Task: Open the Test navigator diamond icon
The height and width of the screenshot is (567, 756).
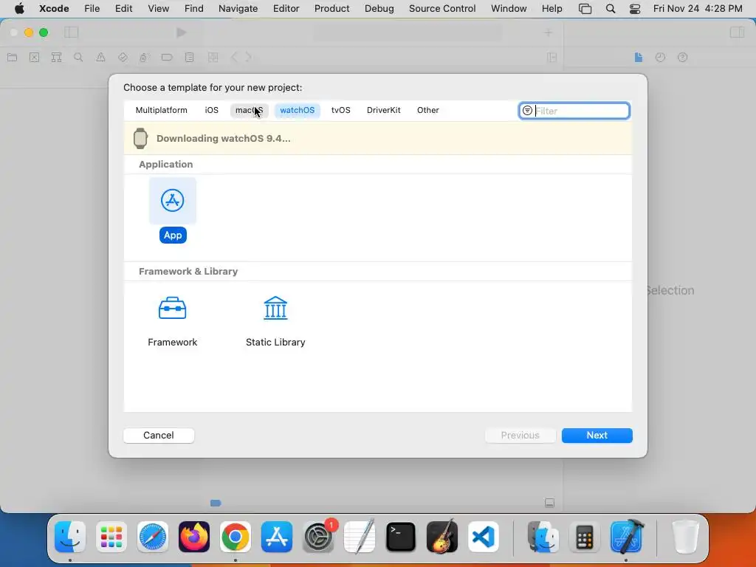Action: pos(123,58)
